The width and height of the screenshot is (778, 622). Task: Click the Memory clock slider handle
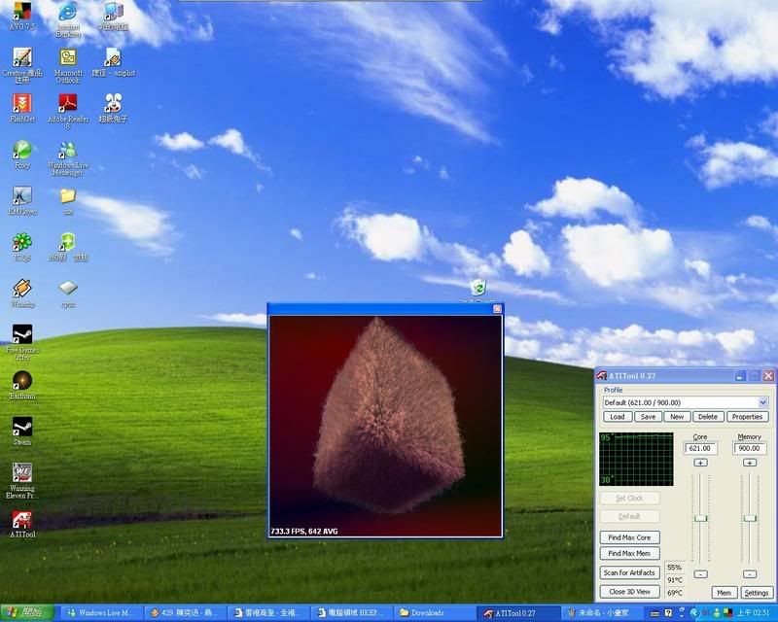click(749, 518)
